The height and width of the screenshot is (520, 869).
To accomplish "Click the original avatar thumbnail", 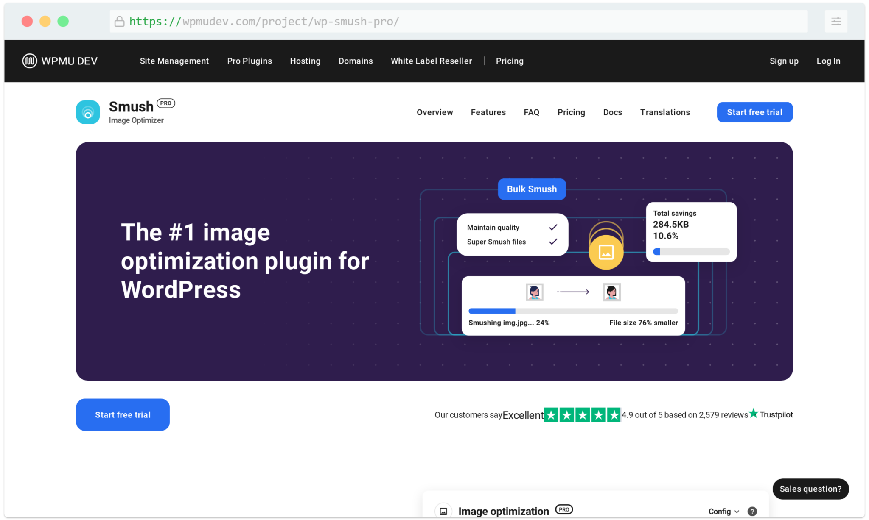I will click(535, 292).
